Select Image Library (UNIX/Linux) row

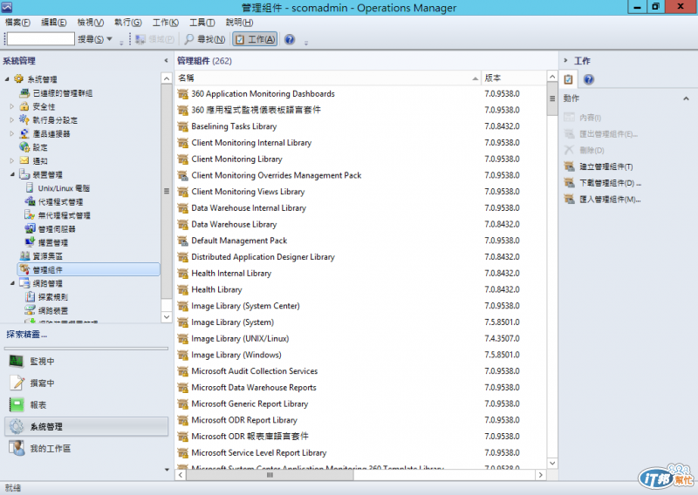point(361,339)
